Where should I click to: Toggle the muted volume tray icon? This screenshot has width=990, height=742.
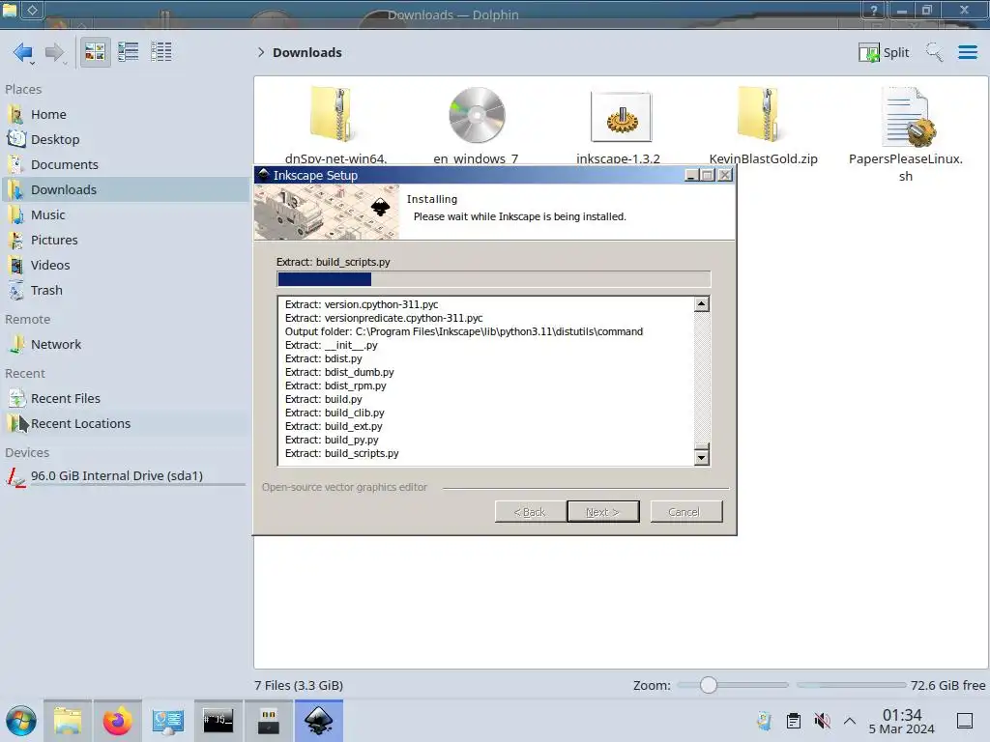[822, 721]
